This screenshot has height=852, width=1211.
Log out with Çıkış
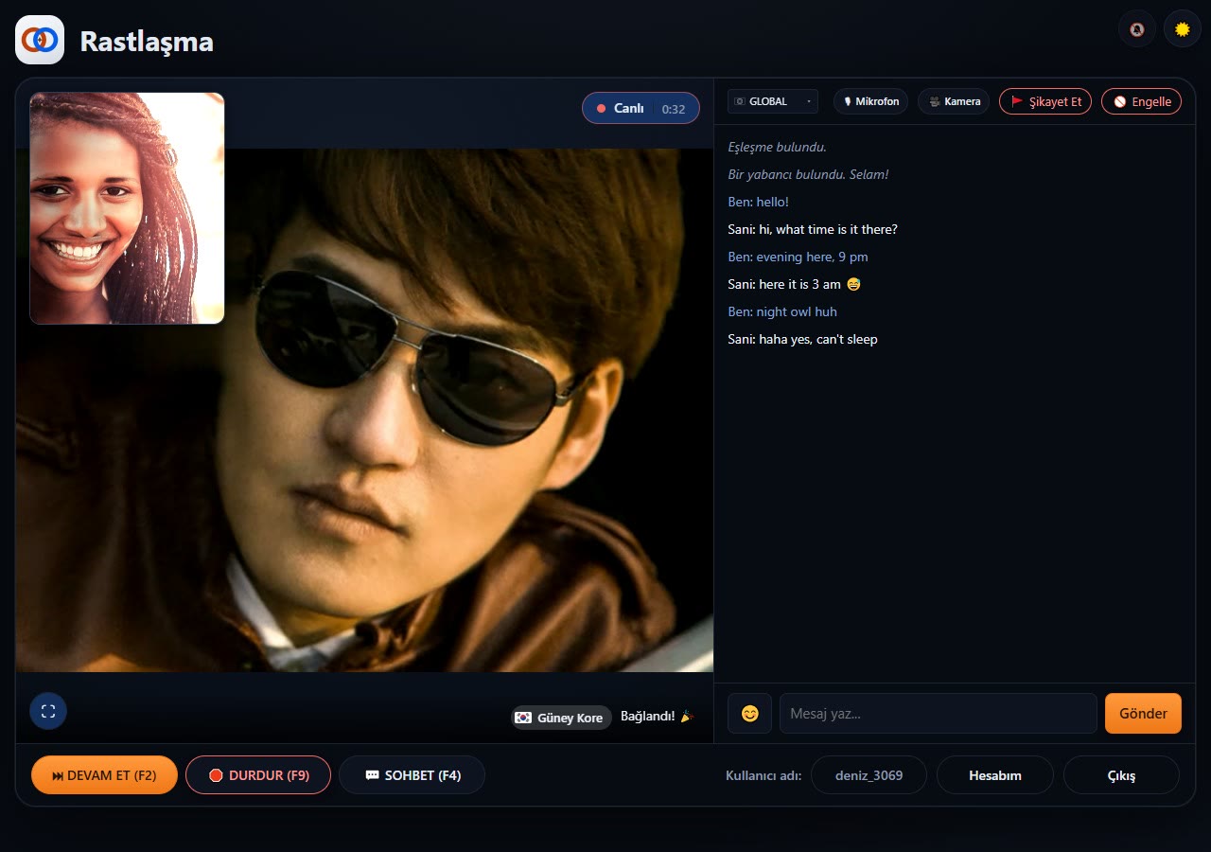tap(1121, 775)
